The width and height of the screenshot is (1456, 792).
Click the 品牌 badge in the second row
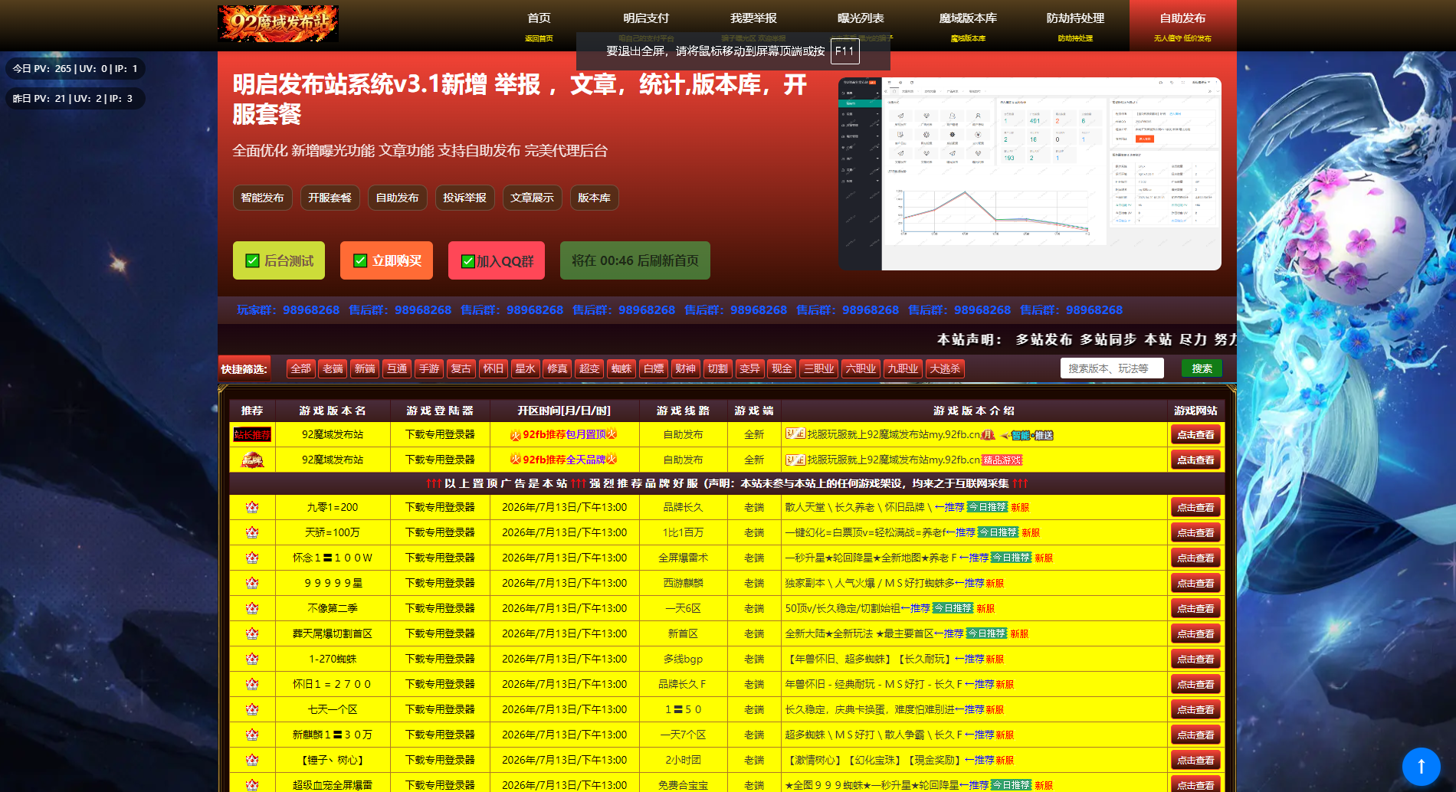click(252, 460)
